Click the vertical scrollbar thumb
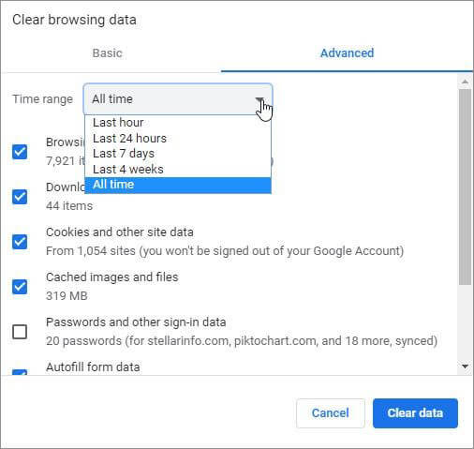474x449 pixels. pyautogui.click(x=465, y=187)
